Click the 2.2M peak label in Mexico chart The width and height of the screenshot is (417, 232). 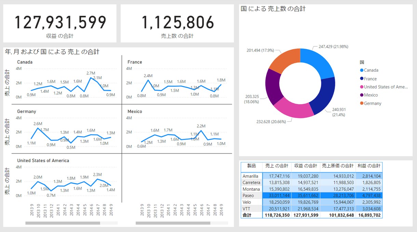coord(201,126)
